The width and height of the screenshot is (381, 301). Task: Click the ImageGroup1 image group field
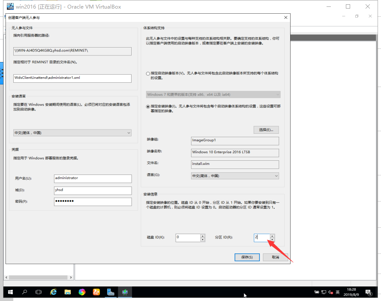click(x=235, y=141)
